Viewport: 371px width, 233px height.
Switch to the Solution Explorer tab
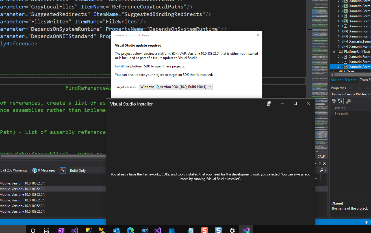pyautogui.click(x=344, y=80)
